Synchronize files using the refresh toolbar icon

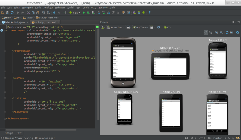(x=12, y=13)
